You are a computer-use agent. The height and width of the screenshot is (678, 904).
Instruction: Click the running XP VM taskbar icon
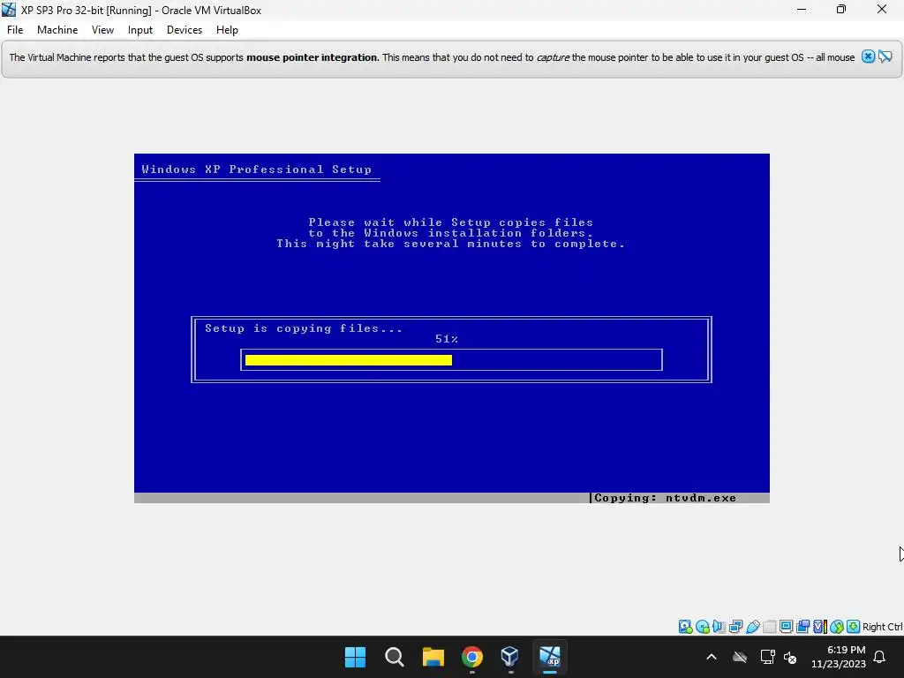point(550,657)
